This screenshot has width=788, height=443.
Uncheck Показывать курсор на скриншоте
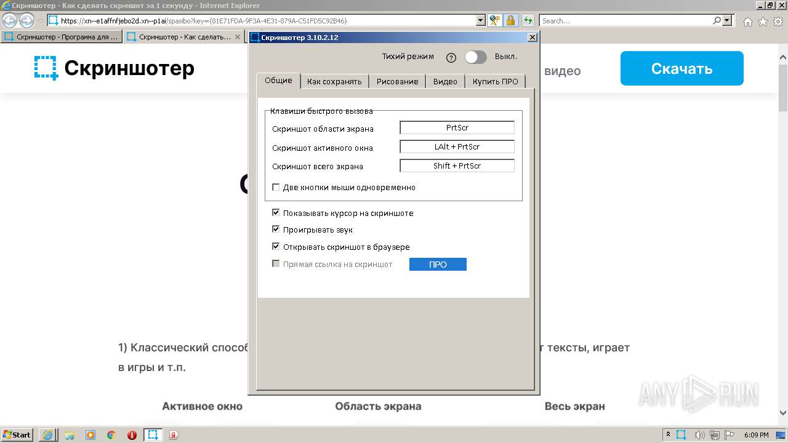tap(276, 213)
